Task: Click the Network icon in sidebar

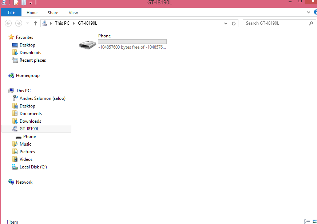Action: click(11, 182)
